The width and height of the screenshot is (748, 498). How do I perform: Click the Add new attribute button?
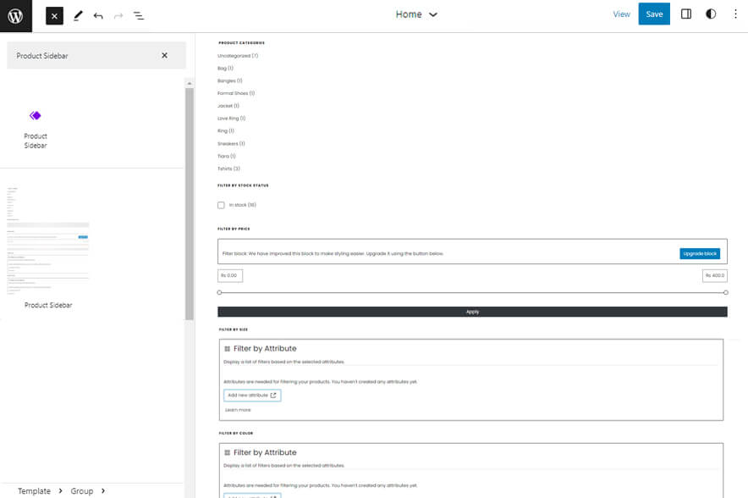[251, 394]
